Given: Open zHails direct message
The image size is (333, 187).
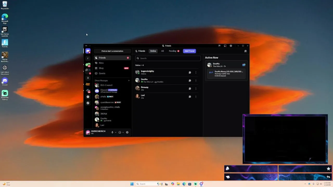Looking at the screenshot, I should [x=112, y=97].
